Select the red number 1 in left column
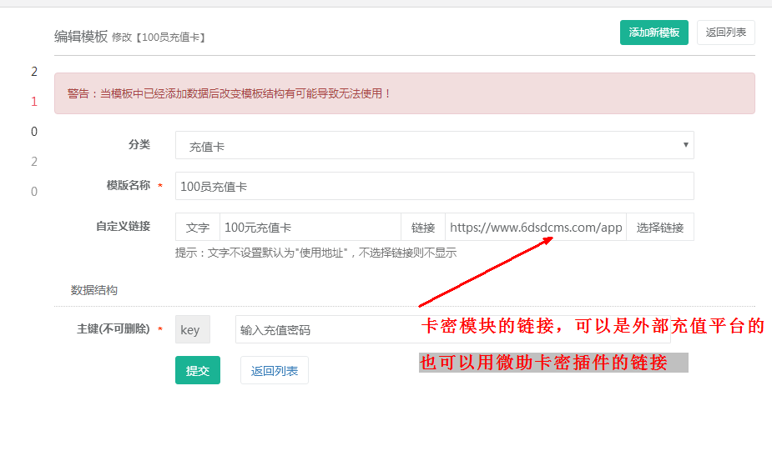 click(34, 102)
